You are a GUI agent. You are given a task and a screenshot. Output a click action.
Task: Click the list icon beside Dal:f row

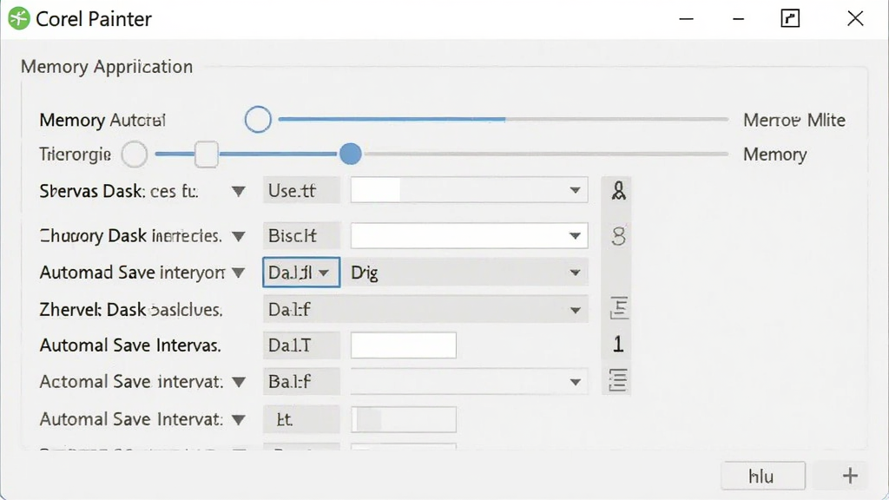click(x=618, y=308)
